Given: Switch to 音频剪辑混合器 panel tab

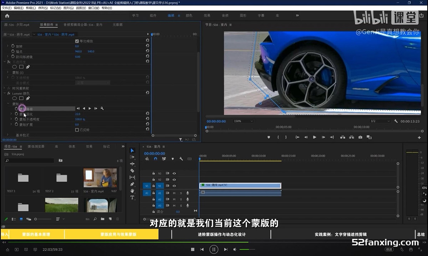Looking at the screenshot, I should click(83, 25).
